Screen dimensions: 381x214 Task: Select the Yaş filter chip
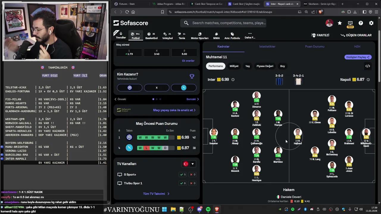247,66
